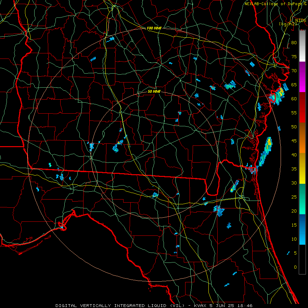Click the 5 value on the VIL scale
The image size is (308, 308).
pos(295,253)
